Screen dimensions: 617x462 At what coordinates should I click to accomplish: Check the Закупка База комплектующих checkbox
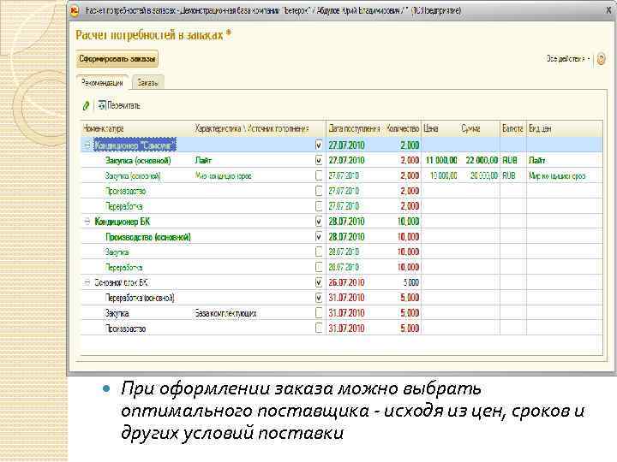point(319,313)
